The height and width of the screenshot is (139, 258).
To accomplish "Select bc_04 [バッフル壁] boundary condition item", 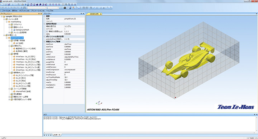I will (23, 83).
